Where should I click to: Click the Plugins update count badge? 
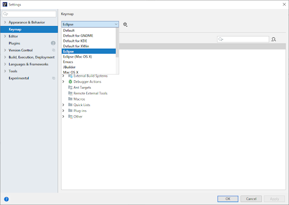(x=53, y=43)
